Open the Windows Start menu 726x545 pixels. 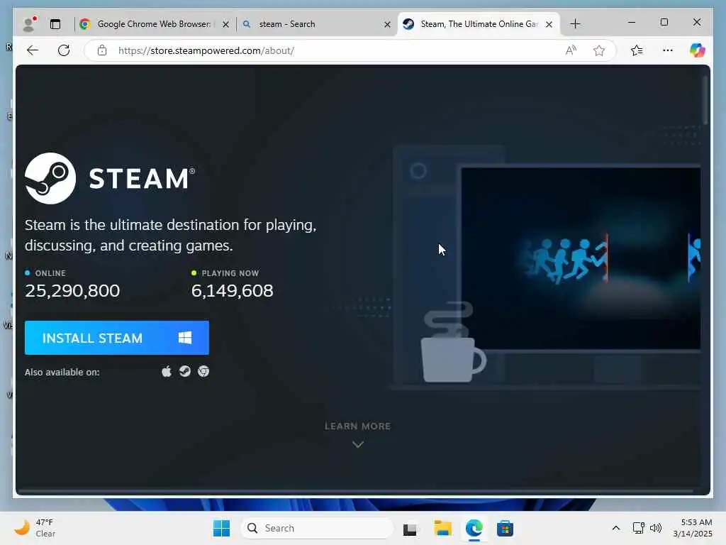click(221, 528)
